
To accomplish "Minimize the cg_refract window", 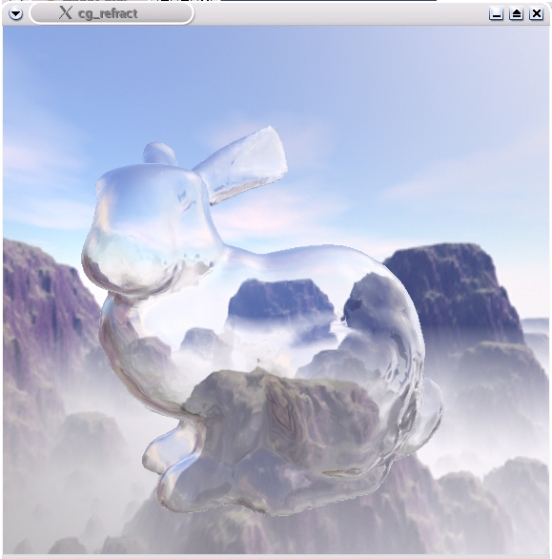I will pyautogui.click(x=496, y=14).
